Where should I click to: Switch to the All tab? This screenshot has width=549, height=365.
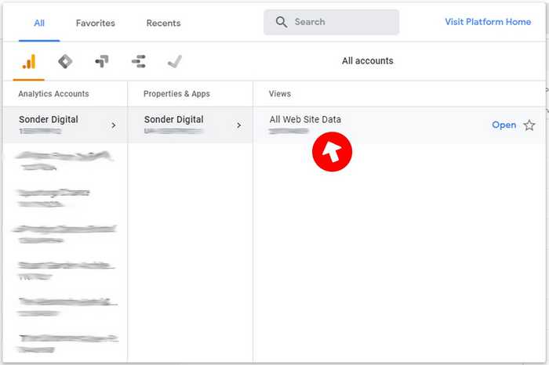pos(39,23)
